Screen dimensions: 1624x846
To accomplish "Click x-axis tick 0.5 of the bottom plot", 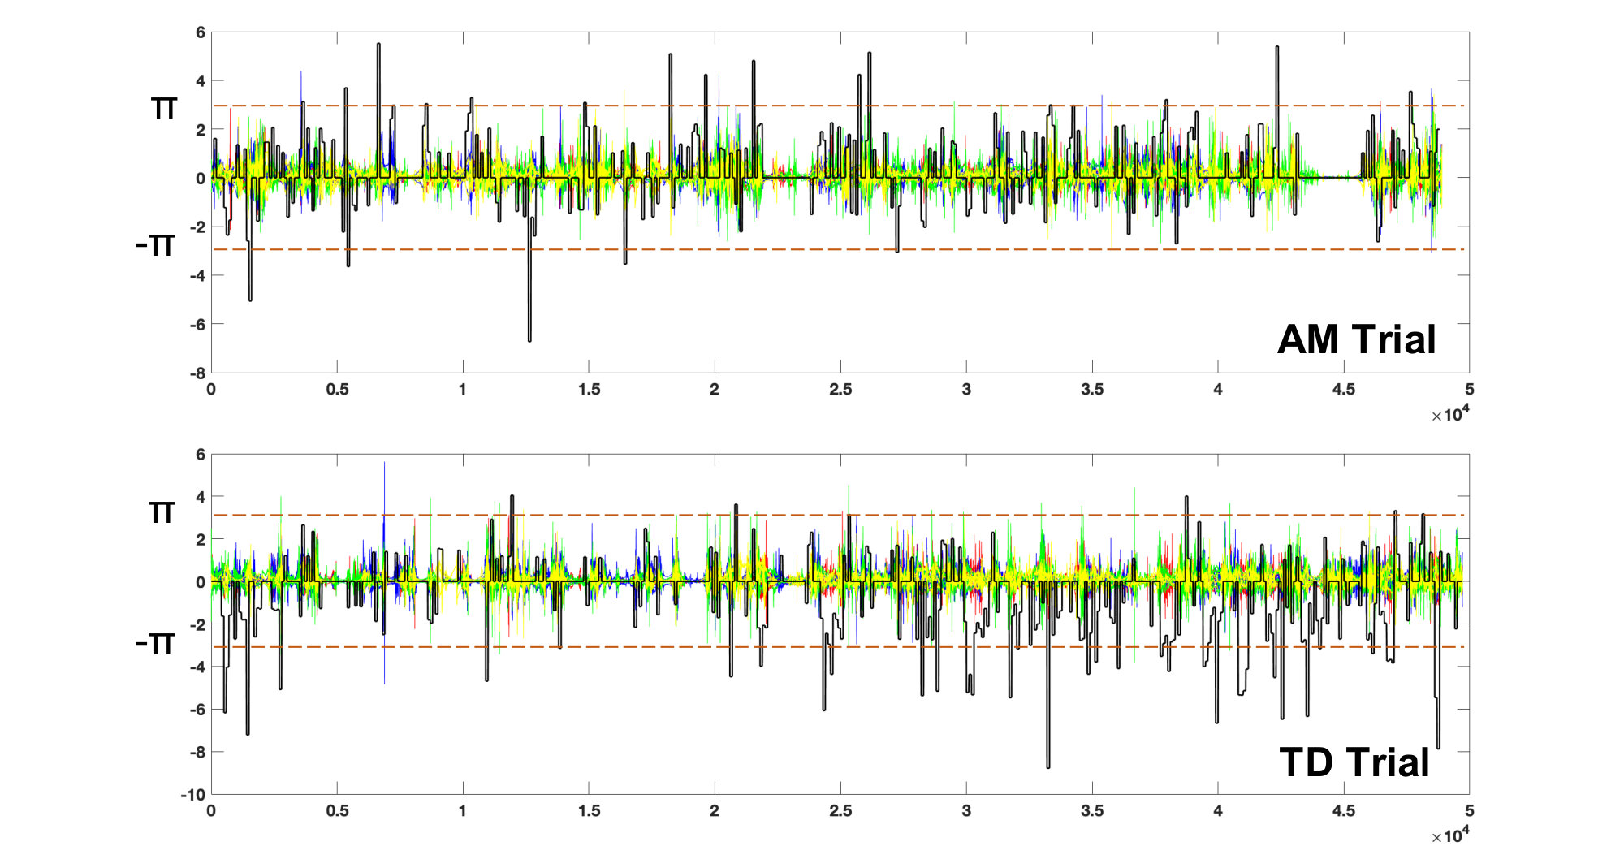I will click(x=337, y=811).
